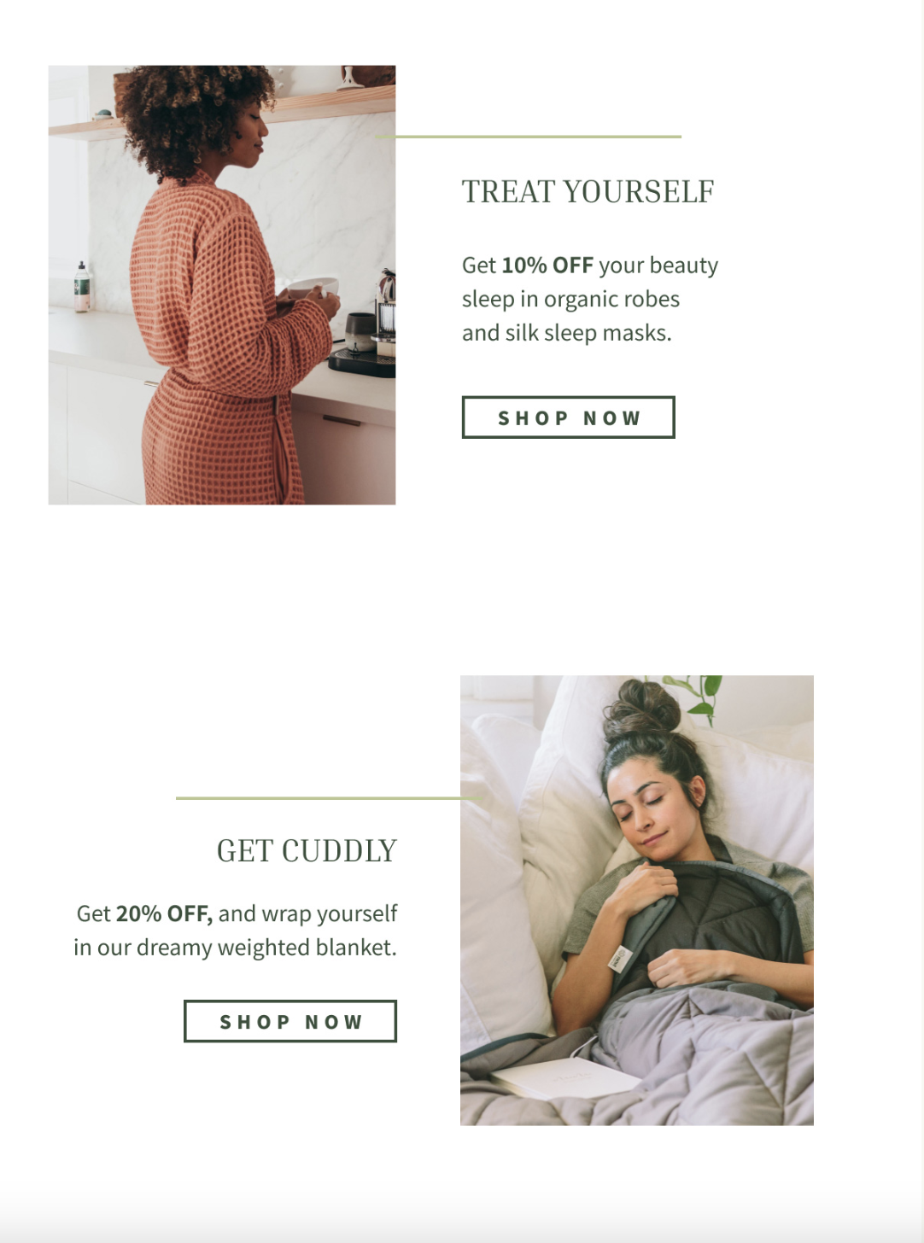Open the sleeping woman weighted blanket photo

point(637,900)
